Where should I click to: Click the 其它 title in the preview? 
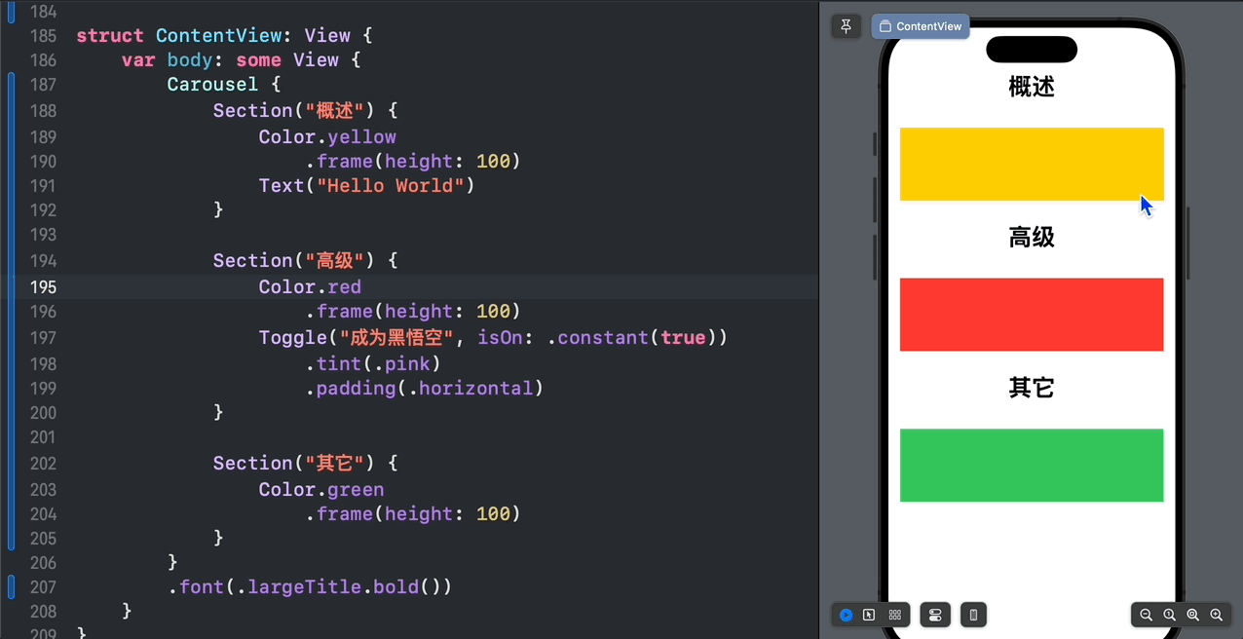pyautogui.click(x=1032, y=388)
